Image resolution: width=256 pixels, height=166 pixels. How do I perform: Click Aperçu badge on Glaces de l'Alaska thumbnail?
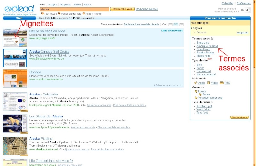point(24,132)
